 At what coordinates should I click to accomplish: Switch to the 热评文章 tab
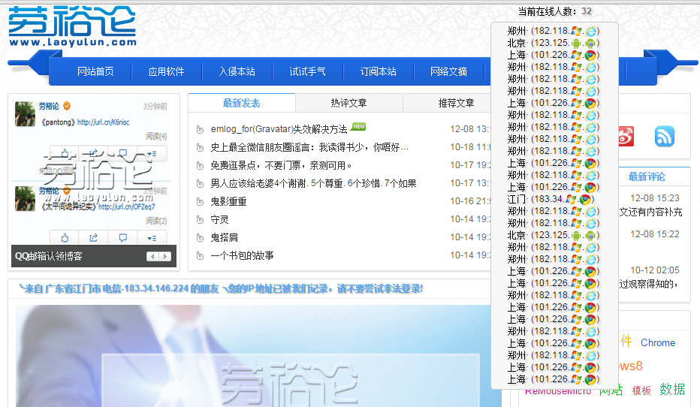click(348, 103)
